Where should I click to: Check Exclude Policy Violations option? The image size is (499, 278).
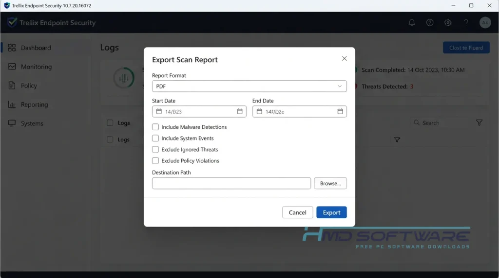[x=155, y=161]
